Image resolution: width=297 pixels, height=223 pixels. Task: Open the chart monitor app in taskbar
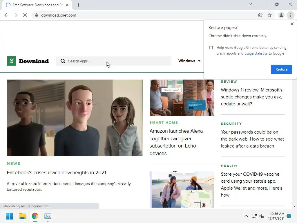click(48, 216)
